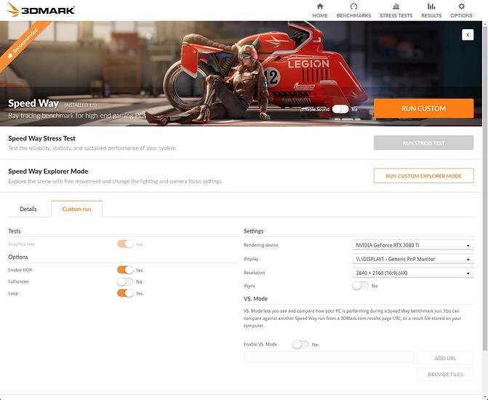Click the Recommended thumbs-up ribbon

click(x=23, y=44)
